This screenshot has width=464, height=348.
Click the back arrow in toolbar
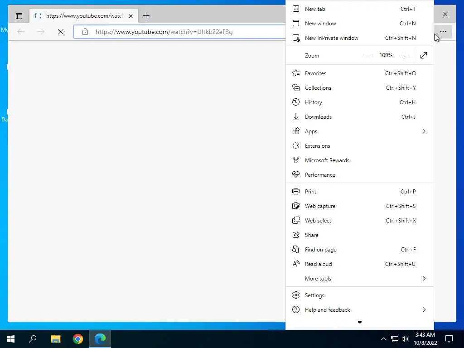(x=21, y=32)
